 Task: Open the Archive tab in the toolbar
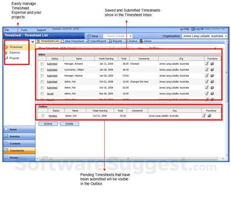coord(131,41)
